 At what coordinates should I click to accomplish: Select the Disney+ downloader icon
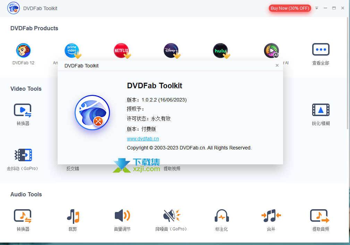(x=172, y=51)
